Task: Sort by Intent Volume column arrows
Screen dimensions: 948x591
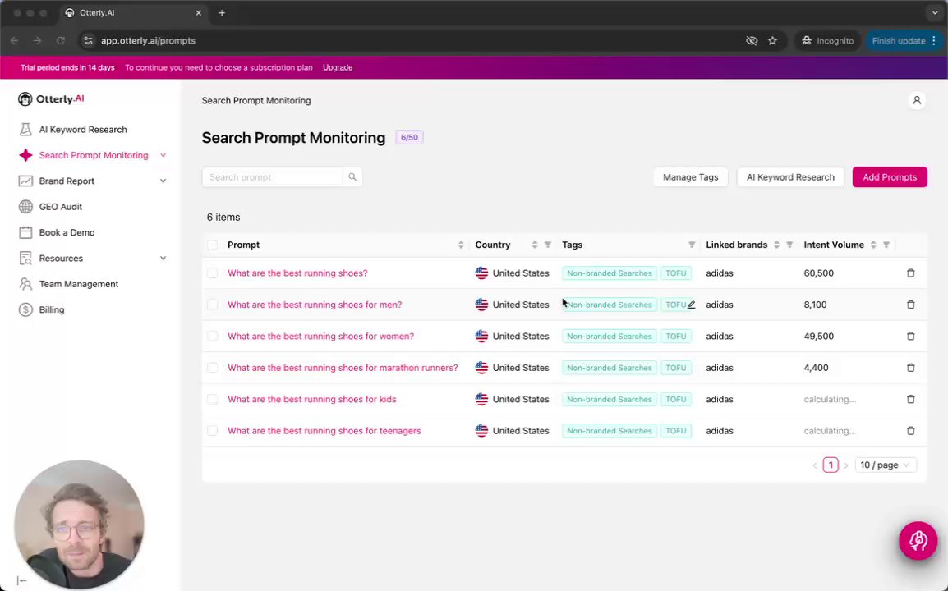Action: pyautogui.click(x=873, y=245)
